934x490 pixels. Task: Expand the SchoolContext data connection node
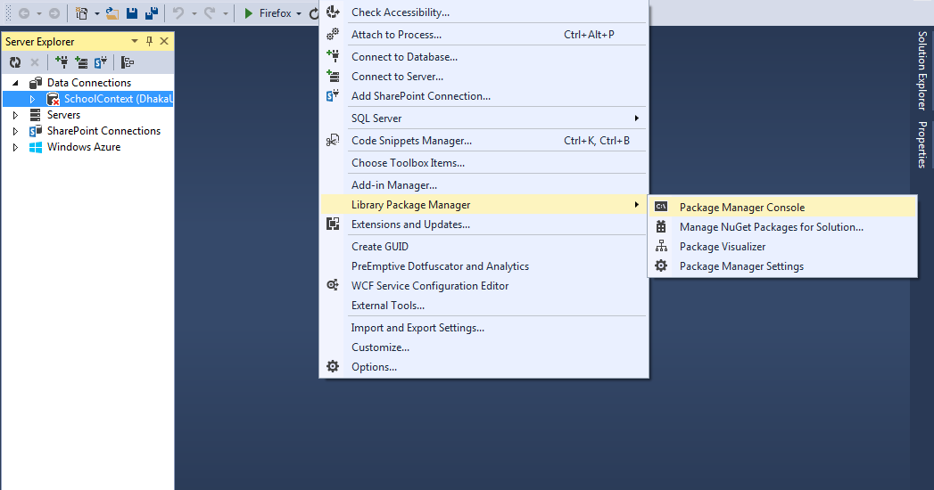pos(32,99)
